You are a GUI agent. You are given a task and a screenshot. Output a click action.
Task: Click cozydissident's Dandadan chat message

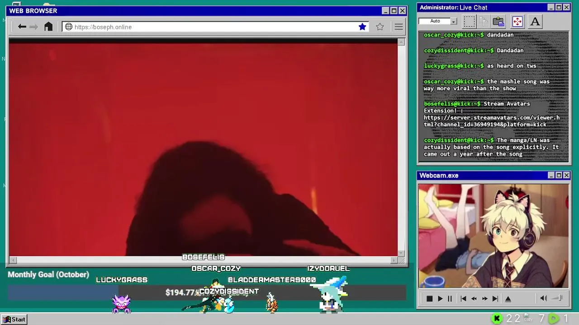(x=474, y=51)
